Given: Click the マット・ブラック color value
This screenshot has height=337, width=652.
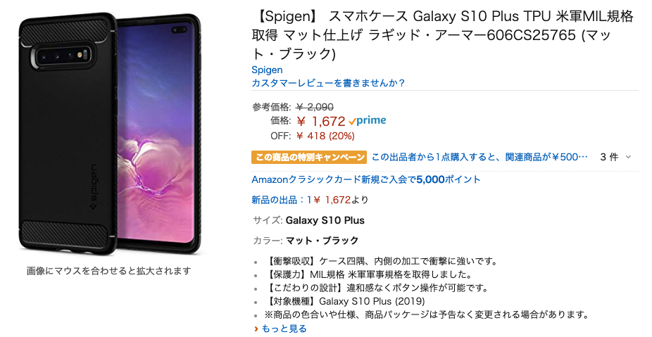Looking at the screenshot, I should 322,241.
